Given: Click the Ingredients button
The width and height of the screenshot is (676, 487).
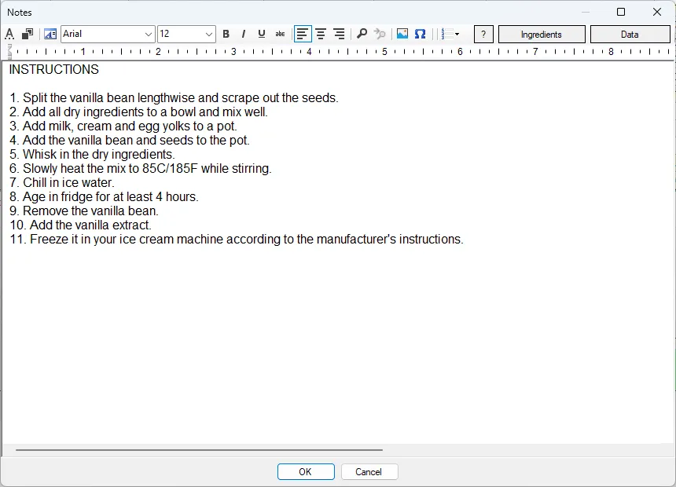Looking at the screenshot, I should (542, 35).
